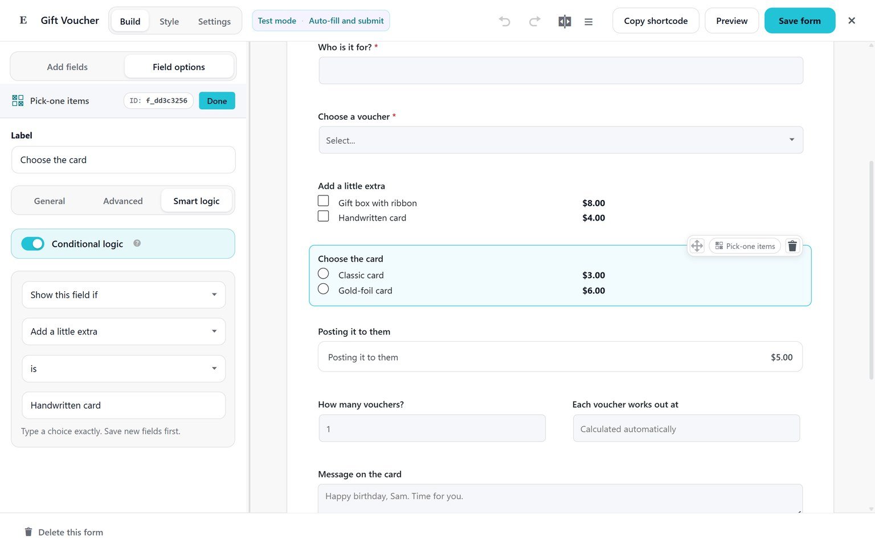The height and width of the screenshot is (547, 875).
Task: Click the move handle on the card field
Action: tap(697, 246)
